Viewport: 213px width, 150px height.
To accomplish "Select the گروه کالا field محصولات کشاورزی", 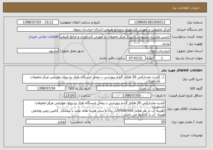I will pyautogui.click(x=131, y=88).
